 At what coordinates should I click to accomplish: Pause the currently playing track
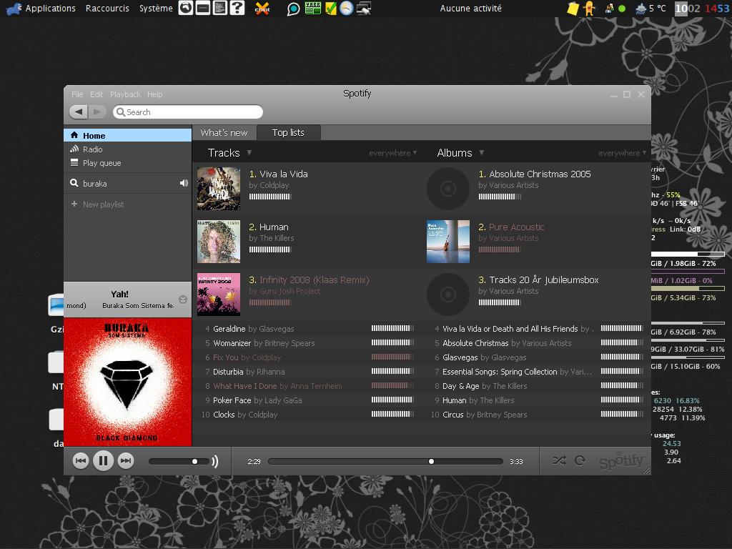103,461
